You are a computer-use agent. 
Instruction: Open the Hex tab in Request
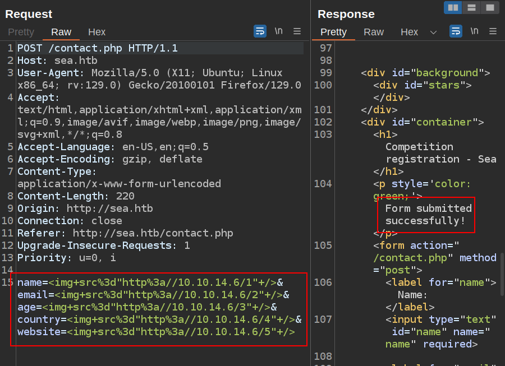(97, 32)
